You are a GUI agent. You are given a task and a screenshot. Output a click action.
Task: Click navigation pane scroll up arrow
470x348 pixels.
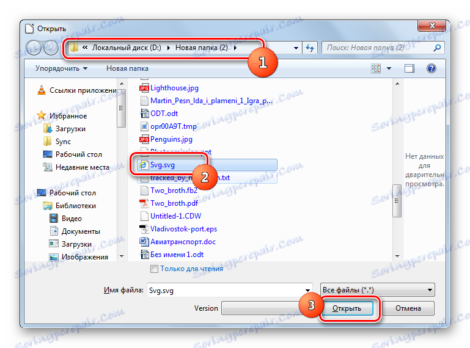[x=122, y=84]
